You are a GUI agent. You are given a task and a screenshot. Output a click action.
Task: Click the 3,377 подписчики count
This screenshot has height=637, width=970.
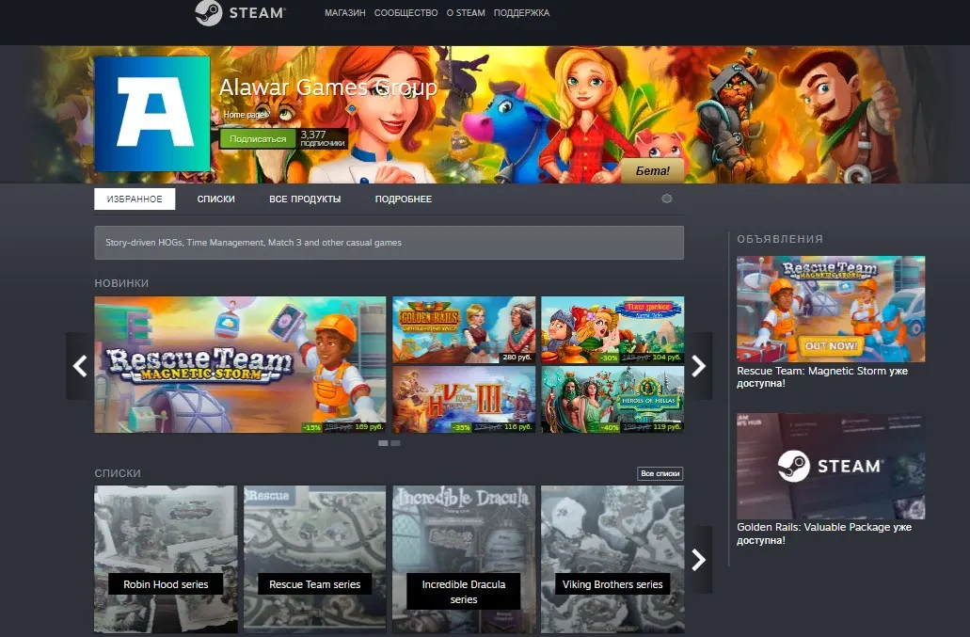[x=323, y=138]
